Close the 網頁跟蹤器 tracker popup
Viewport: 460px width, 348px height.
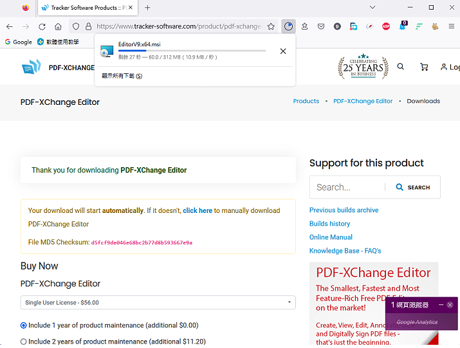click(x=450, y=305)
